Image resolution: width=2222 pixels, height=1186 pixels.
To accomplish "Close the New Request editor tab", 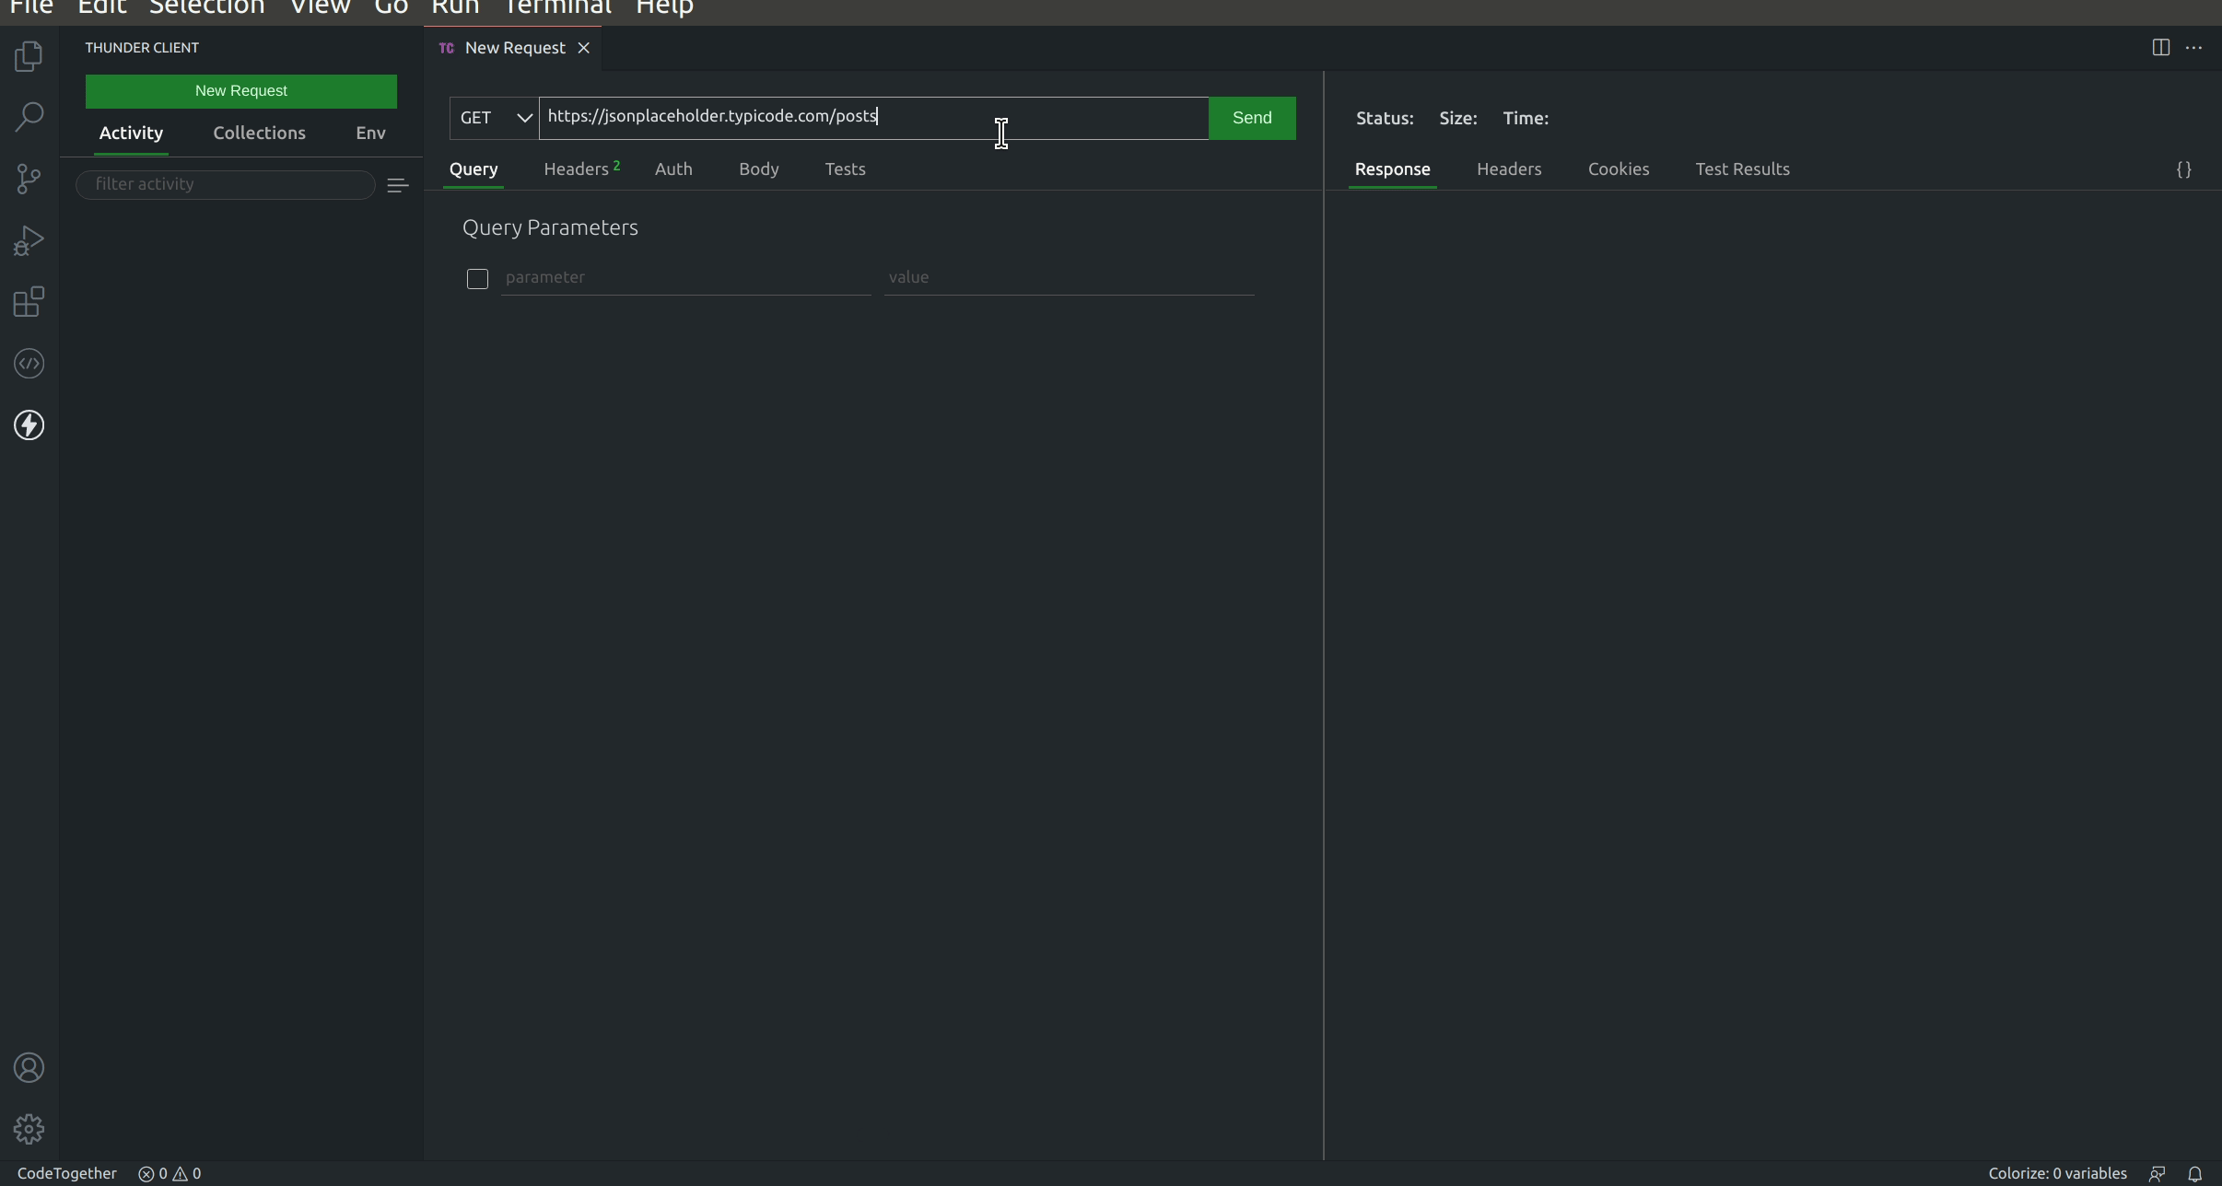I will (583, 48).
